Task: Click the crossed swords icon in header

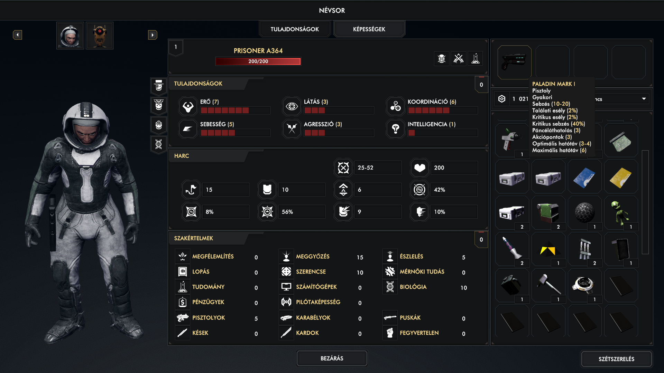Action: click(459, 59)
